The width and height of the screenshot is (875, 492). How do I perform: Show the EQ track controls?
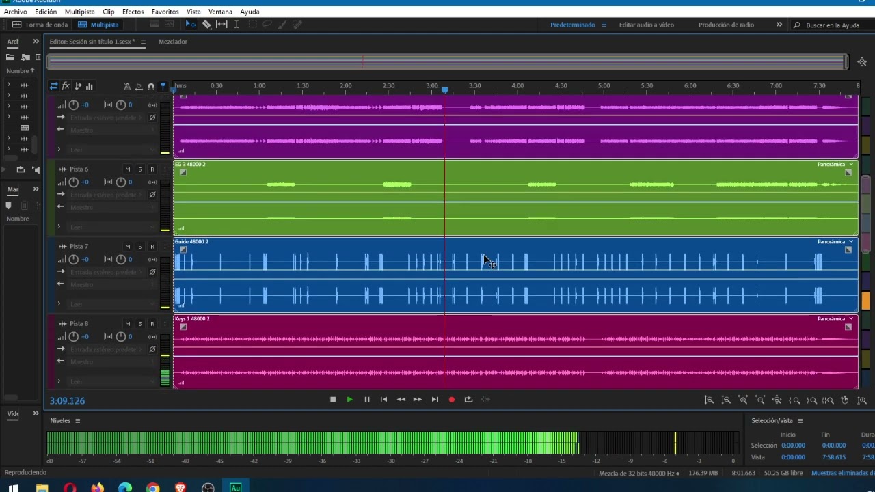90,86
